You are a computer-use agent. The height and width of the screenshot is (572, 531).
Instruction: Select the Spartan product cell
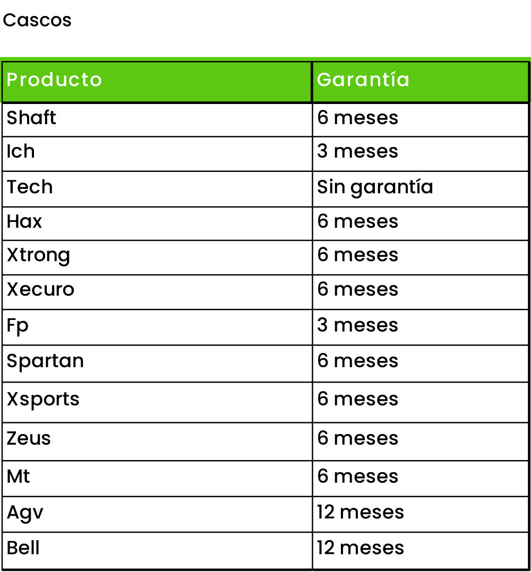click(157, 363)
